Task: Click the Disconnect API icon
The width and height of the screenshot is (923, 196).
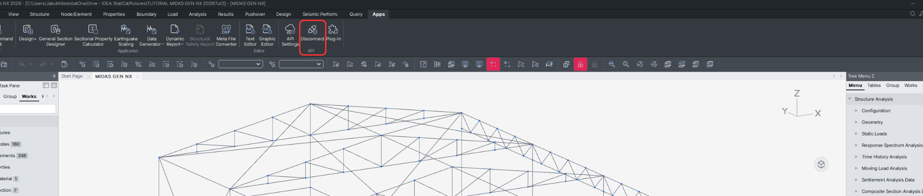Action: point(312,30)
